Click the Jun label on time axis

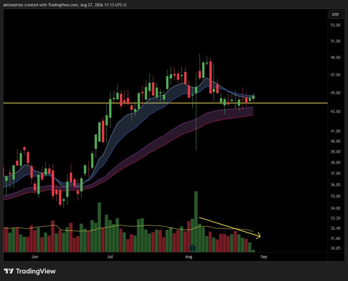click(35, 257)
